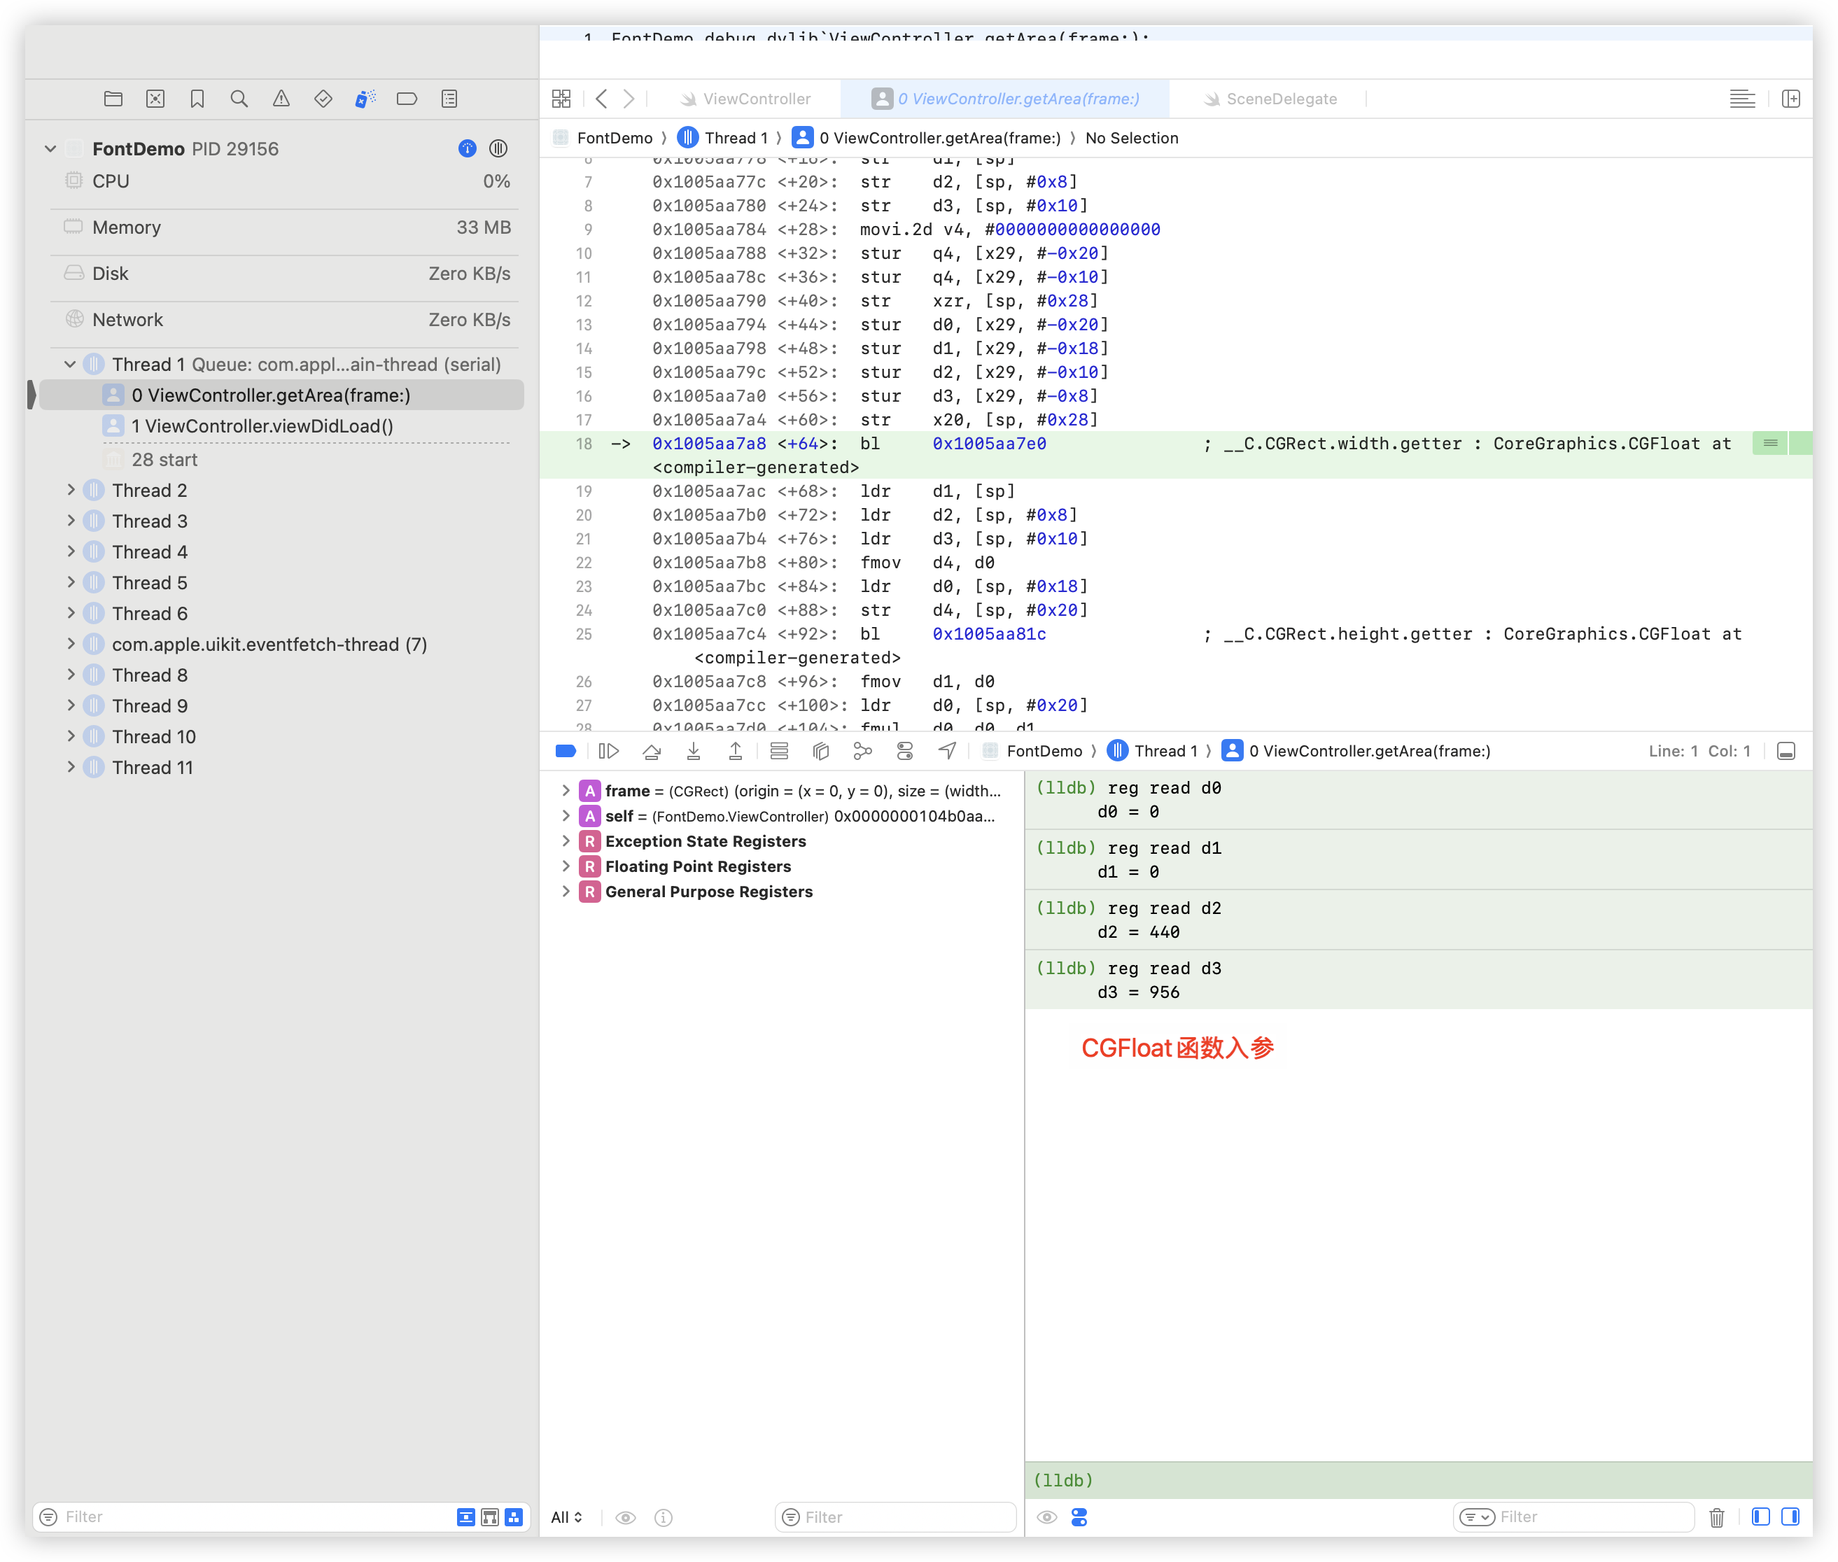Click the Step Over debug button

651,752
